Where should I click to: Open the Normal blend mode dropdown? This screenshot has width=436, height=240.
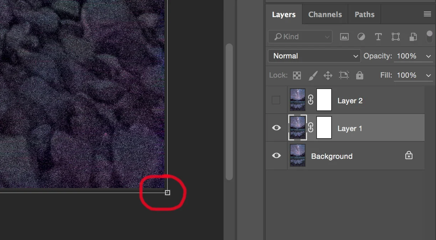pyautogui.click(x=314, y=56)
